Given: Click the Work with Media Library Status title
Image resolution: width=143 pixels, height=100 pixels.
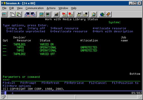Looking at the screenshot, I should tap(71, 19).
